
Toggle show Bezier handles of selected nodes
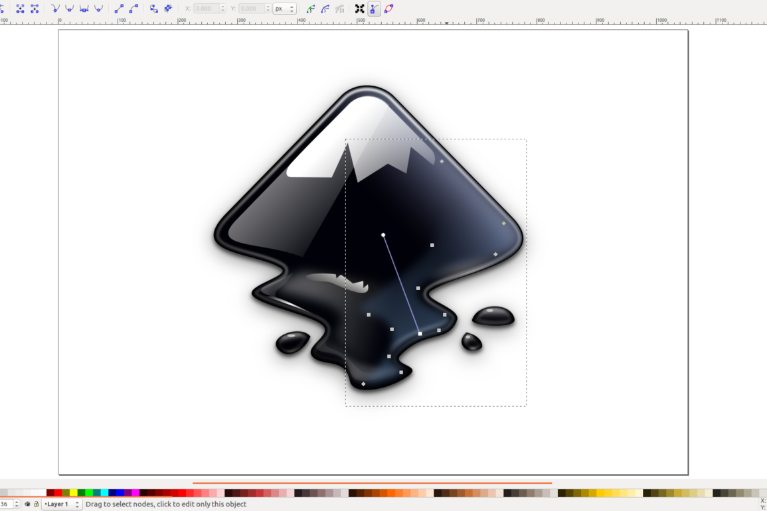coord(375,9)
